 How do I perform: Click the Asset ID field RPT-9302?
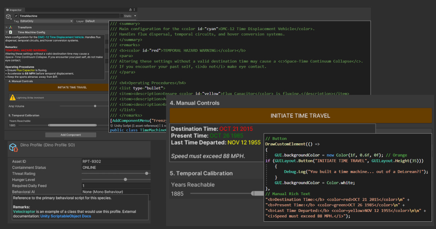click(x=116, y=161)
